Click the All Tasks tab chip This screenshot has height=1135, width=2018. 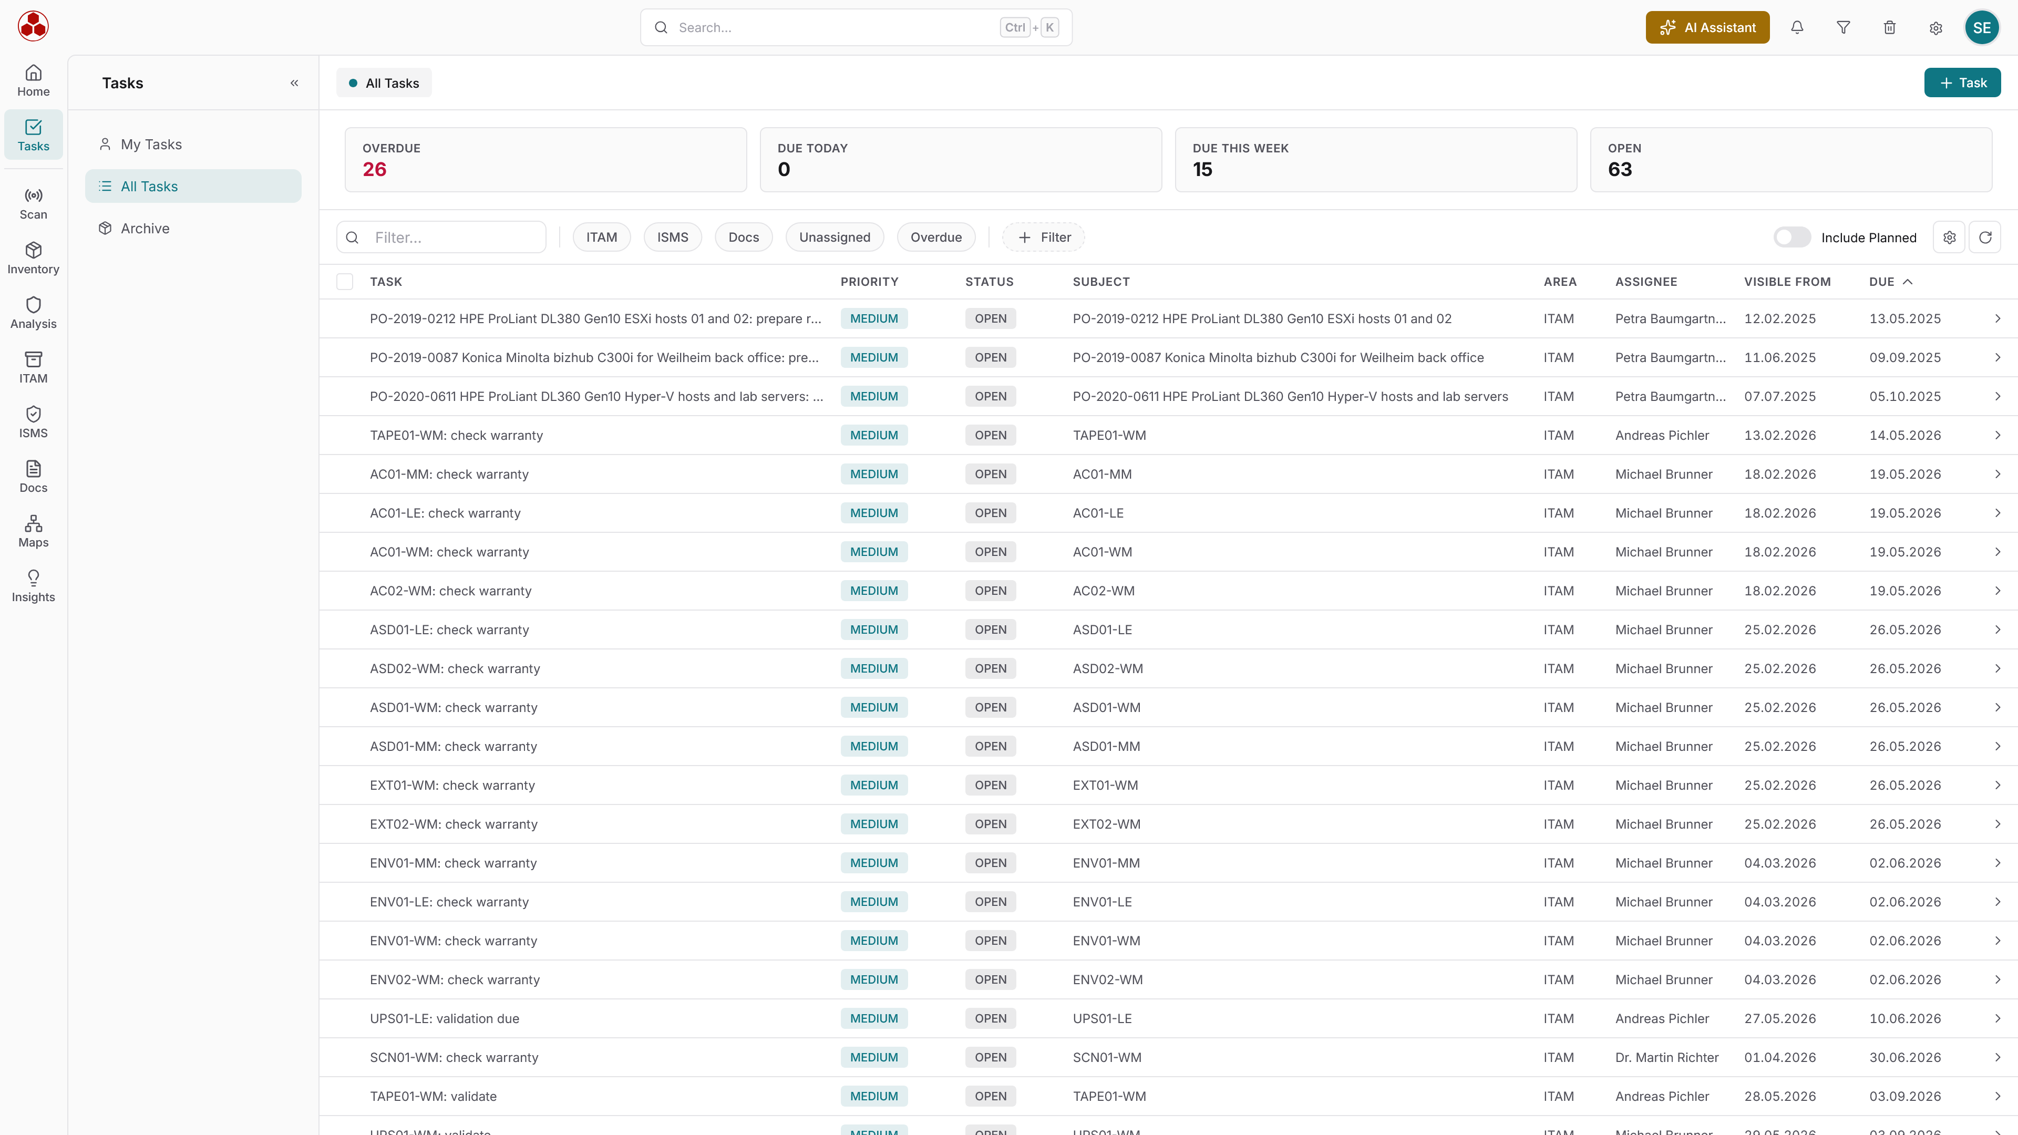tap(384, 83)
